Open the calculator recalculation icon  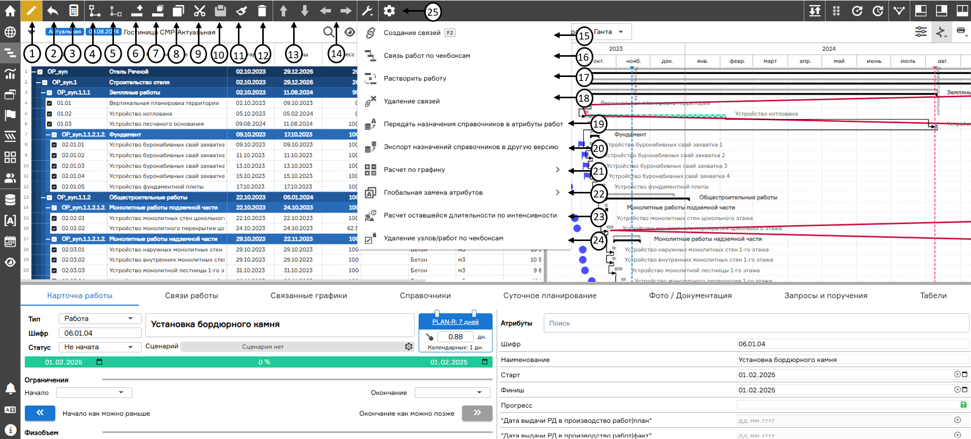pyautogui.click(x=73, y=11)
